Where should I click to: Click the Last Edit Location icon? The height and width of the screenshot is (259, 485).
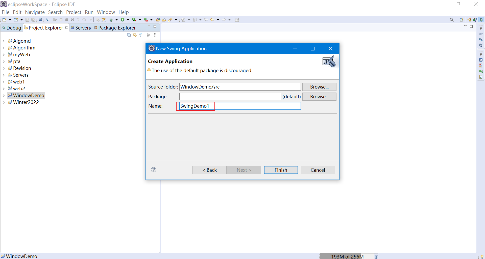206,20
